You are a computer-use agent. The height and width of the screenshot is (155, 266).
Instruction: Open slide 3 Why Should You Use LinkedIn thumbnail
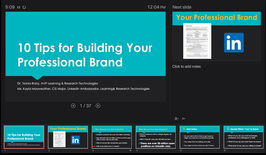coord(112,137)
